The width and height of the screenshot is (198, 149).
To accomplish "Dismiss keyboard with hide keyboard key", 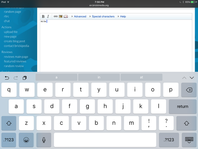I will pos(189,140).
